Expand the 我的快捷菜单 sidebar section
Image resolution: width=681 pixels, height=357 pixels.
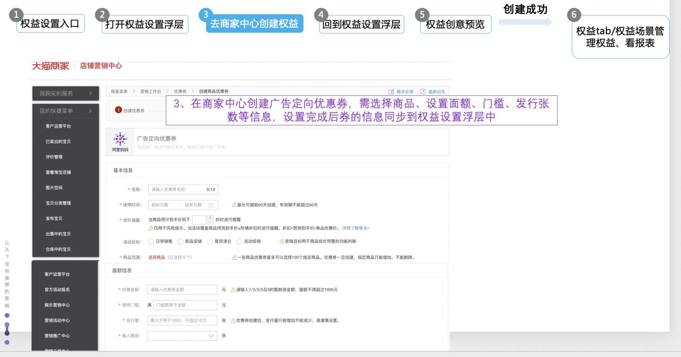click(x=65, y=110)
